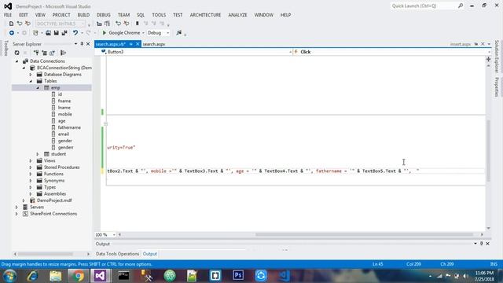Refresh the Server Explorer tree
503x283 pixels.
[17, 53]
